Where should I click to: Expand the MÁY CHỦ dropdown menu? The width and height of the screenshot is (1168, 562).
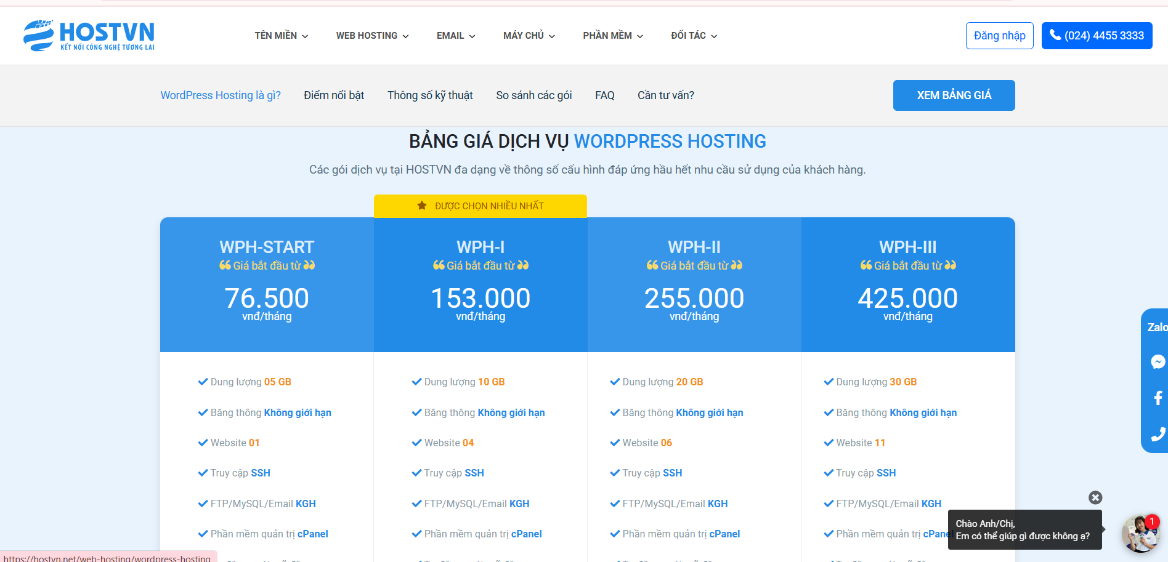coord(529,36)
